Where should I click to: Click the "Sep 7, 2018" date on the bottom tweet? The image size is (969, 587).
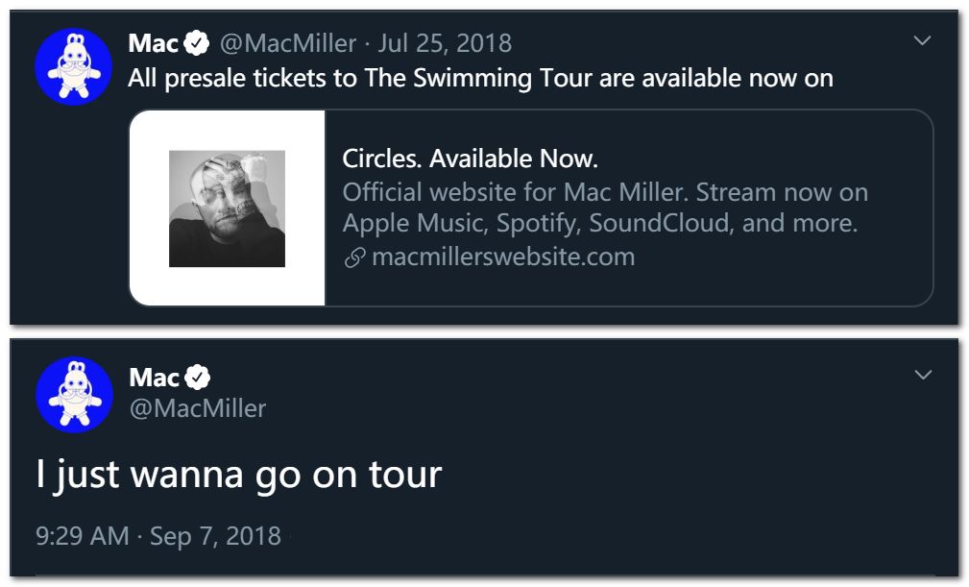tap(215, 536)
